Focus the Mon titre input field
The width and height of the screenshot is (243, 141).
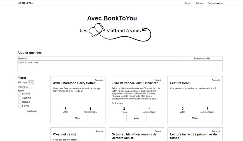(99, 59)
